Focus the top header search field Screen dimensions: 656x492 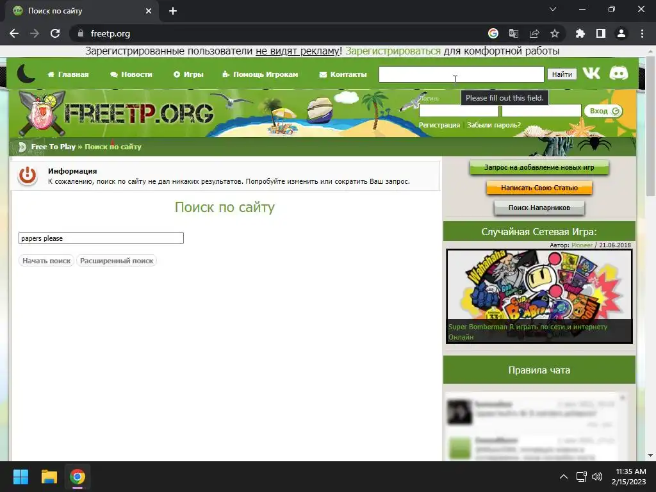461,74
